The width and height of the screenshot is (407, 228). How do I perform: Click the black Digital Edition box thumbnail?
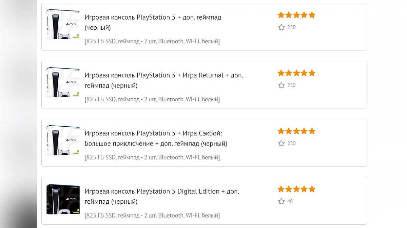[63, 200]
